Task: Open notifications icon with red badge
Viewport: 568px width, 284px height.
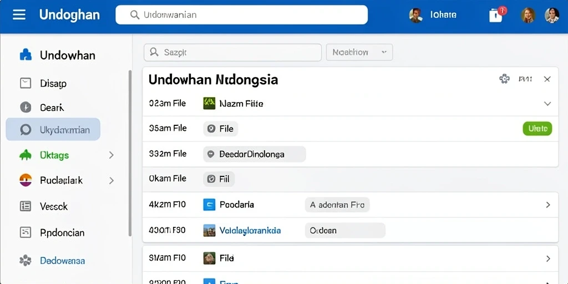Action: 496,15
